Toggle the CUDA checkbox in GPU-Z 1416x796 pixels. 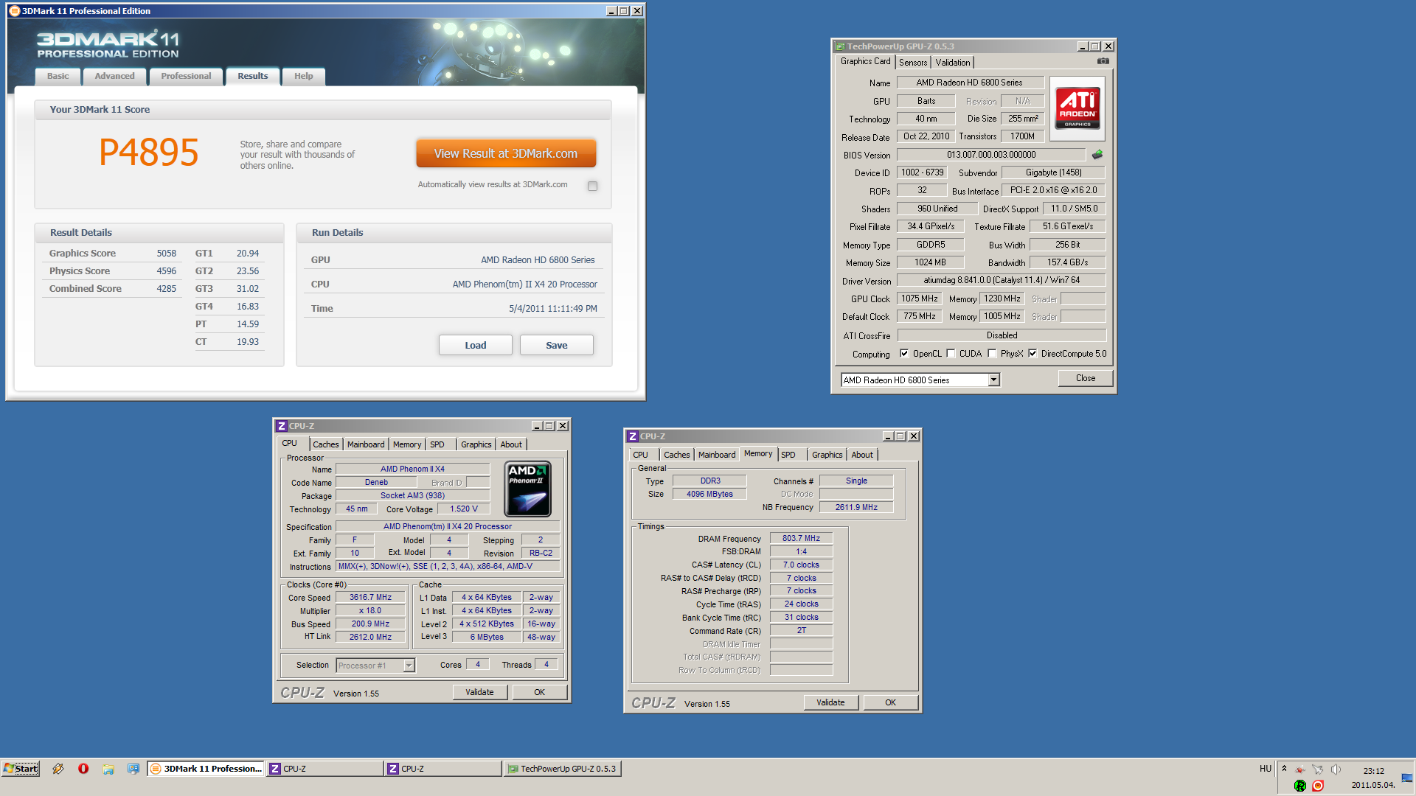[951, 354]
